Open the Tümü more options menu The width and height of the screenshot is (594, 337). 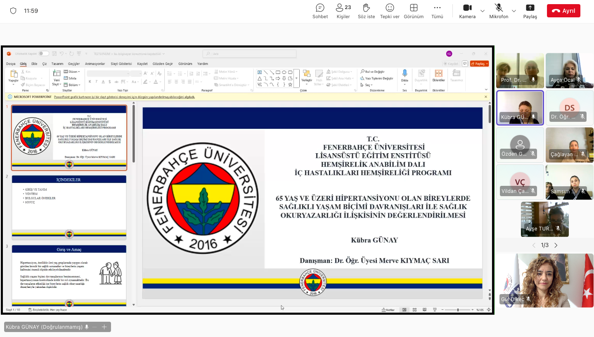437,11
